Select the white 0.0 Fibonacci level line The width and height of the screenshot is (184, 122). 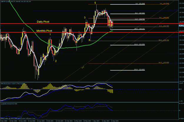pyautogui.click(x=127, y=4)
